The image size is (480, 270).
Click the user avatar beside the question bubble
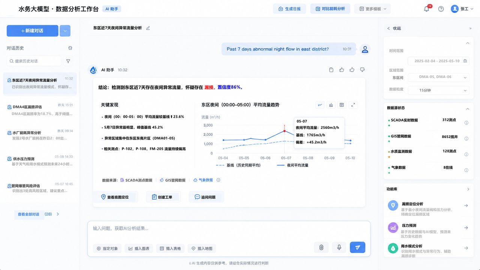pos(365,49)
